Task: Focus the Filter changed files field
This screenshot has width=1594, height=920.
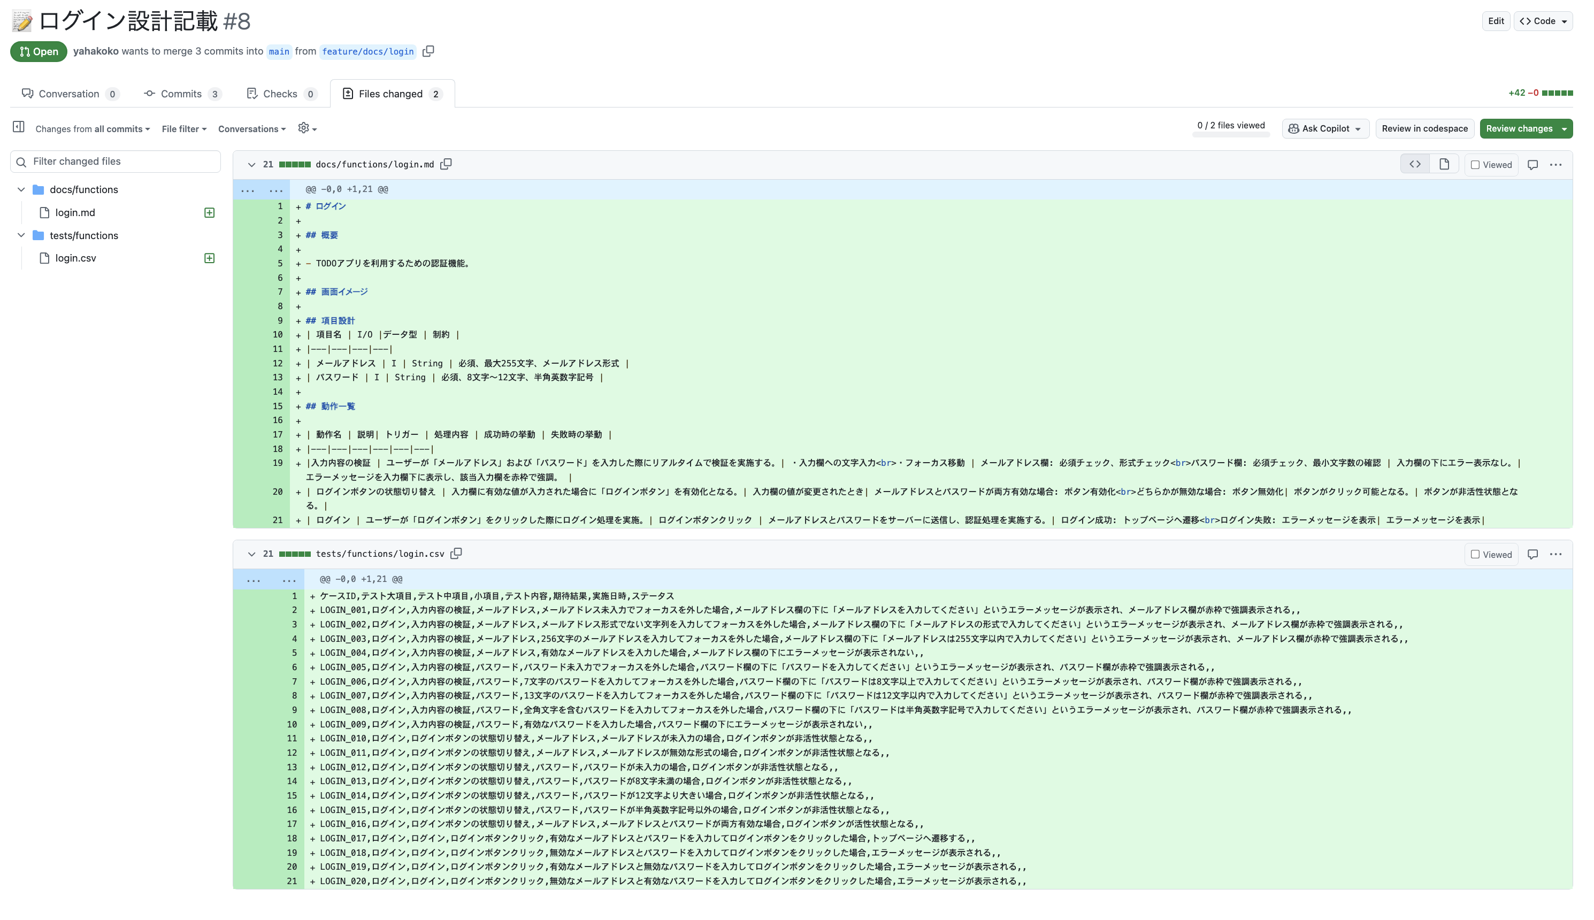Action: point(120,161)
